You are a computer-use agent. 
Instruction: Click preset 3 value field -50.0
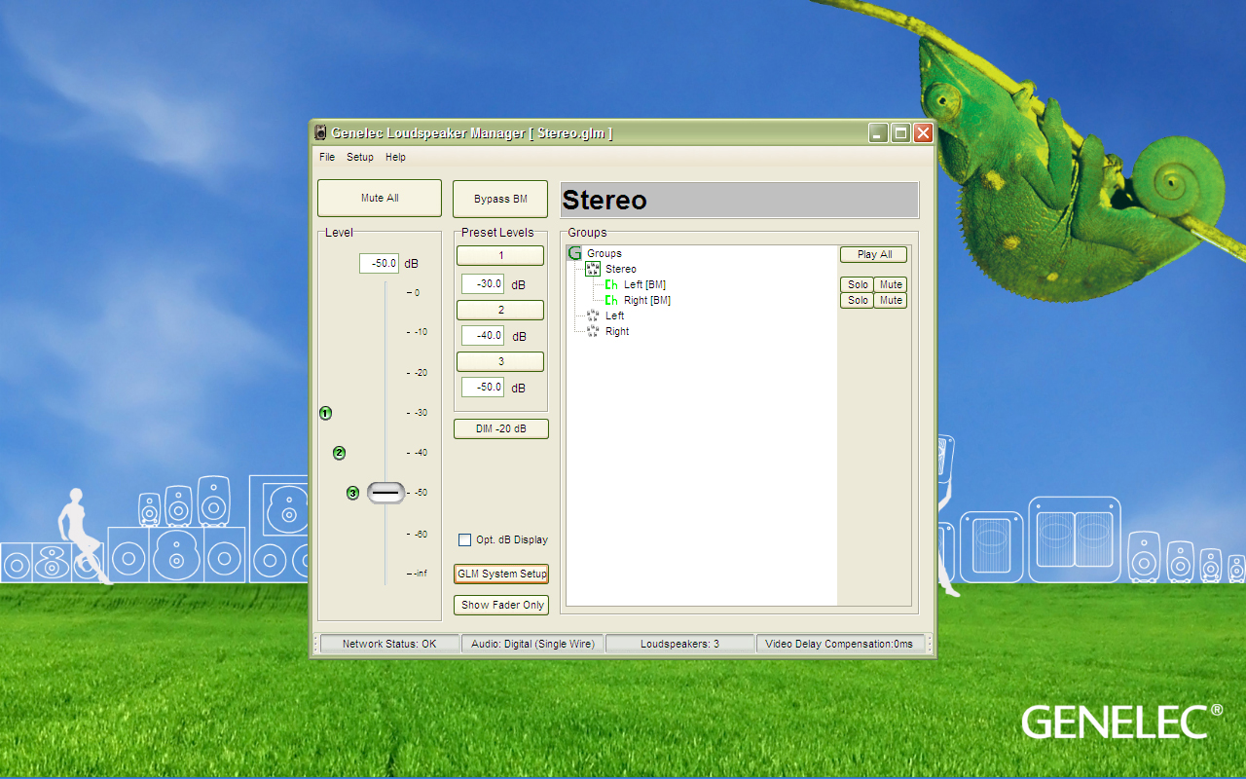(x=483, y=387)
